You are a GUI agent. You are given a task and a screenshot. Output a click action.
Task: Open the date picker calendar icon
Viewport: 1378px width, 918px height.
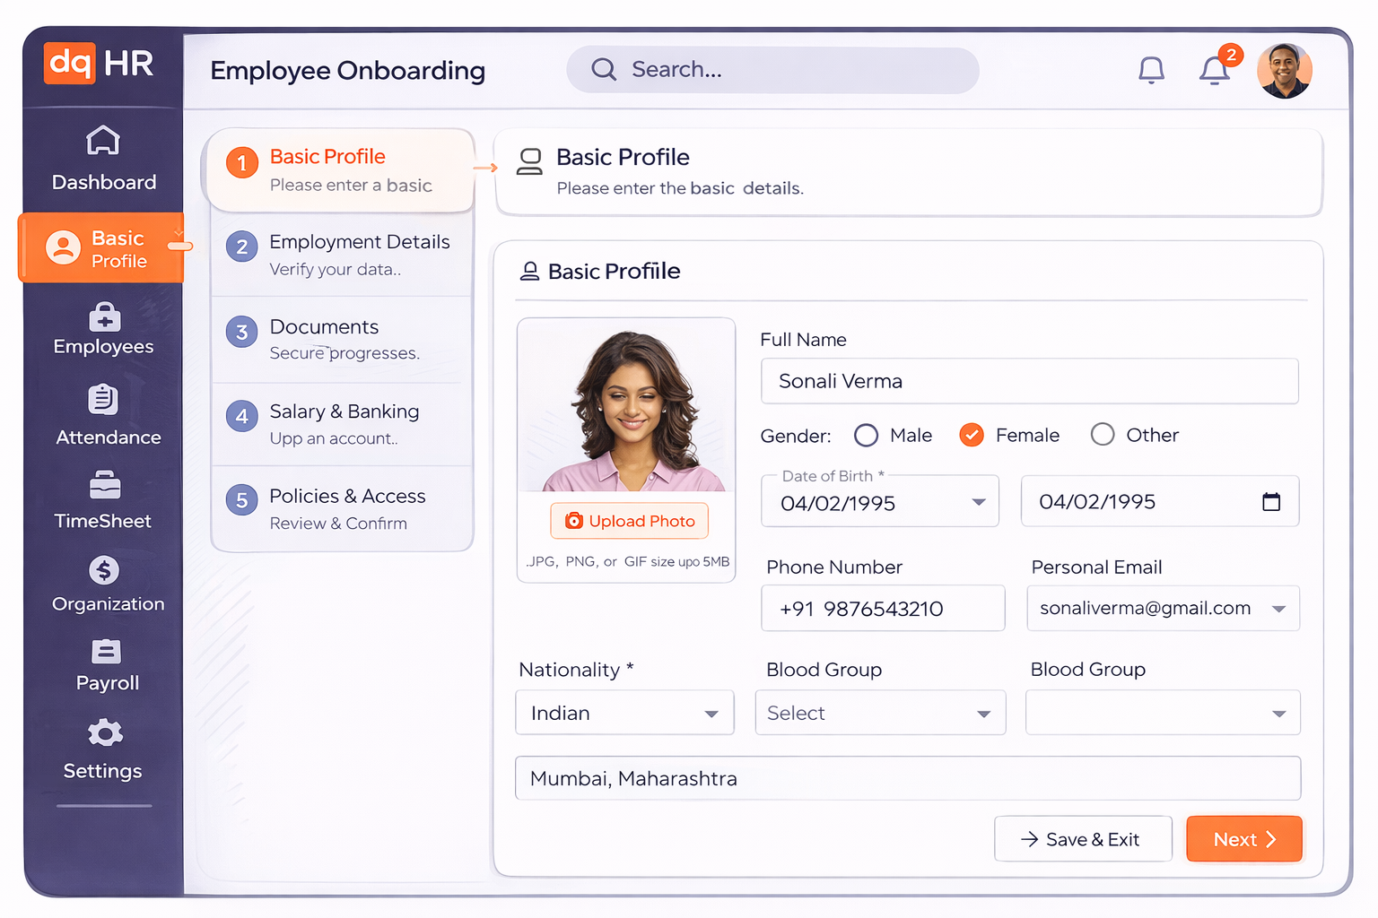click(x=1271, y=503)
